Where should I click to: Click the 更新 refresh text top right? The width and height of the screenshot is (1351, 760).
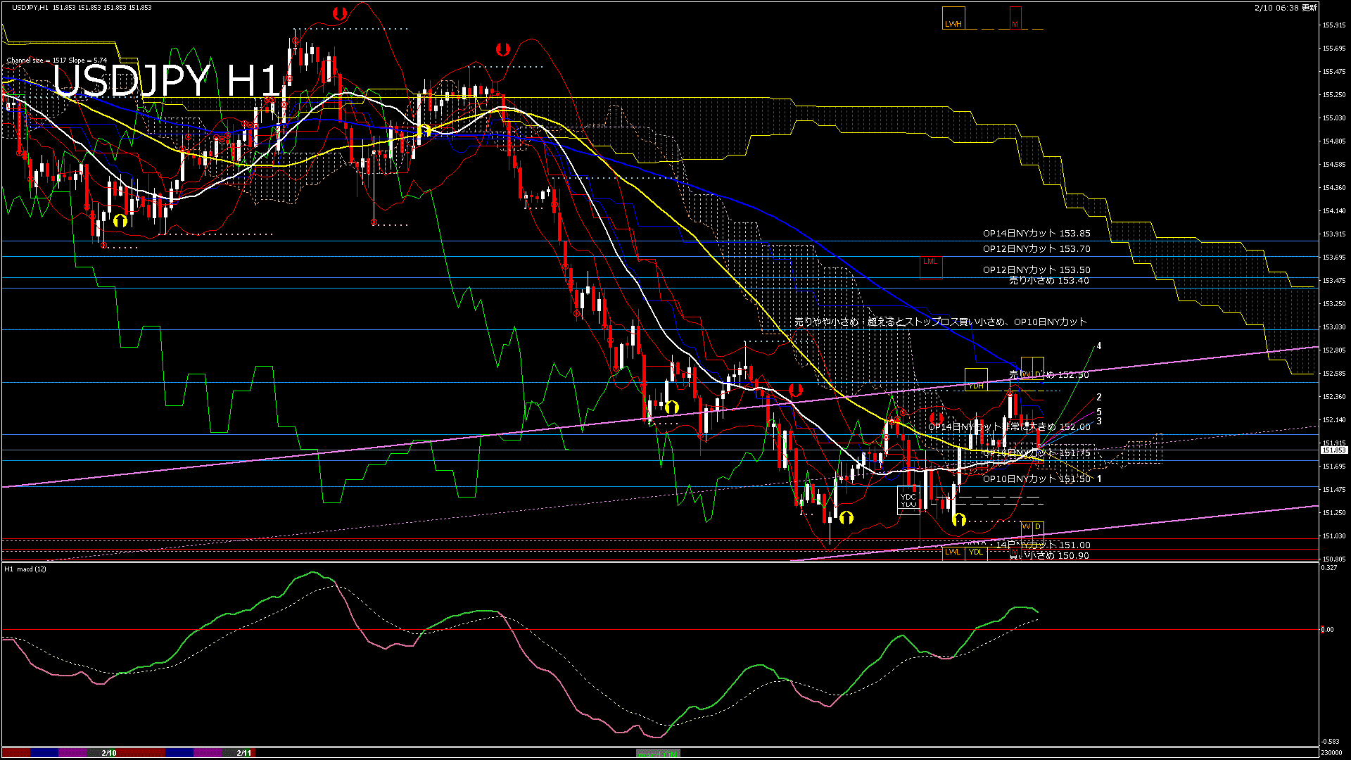click(x=1309, y=8)
